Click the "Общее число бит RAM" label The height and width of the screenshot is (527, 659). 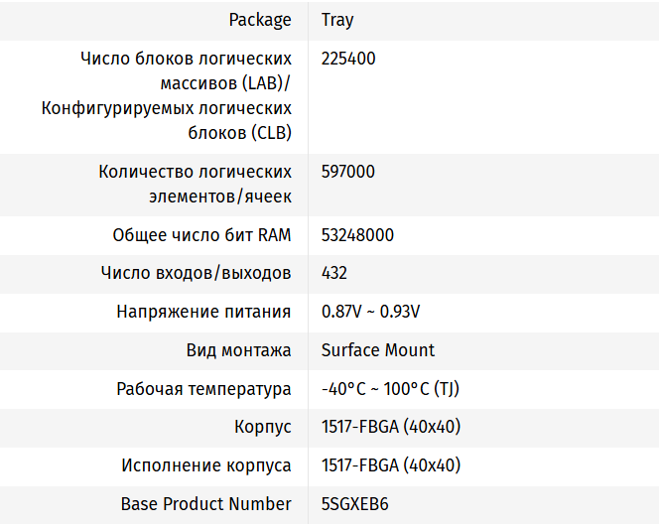202,235
